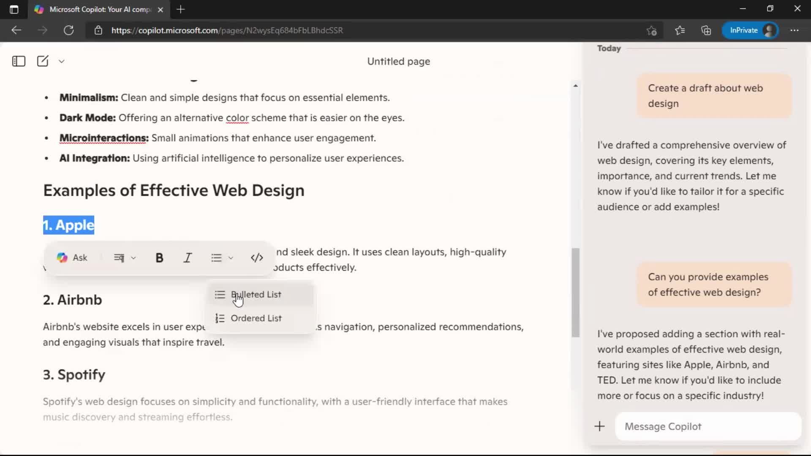811x456 pixels.
Task: Click Examples of Effective Web Design heading
Action: click(174, 190)
